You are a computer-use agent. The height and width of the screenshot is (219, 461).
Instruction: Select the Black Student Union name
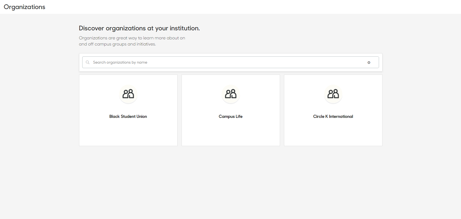pos(128,117)
